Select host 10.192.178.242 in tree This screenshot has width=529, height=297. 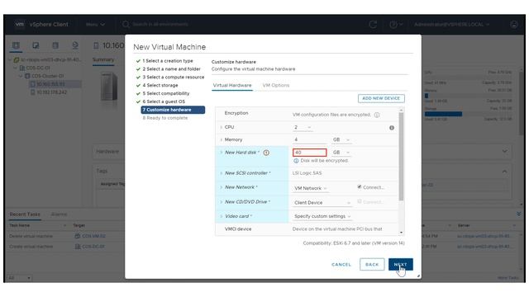(x=51, y=92)
